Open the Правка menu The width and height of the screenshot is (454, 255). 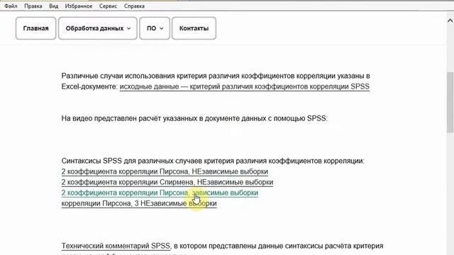tap(33, 6)
